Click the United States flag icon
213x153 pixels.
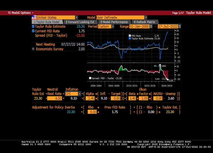[x=34, y=17]
